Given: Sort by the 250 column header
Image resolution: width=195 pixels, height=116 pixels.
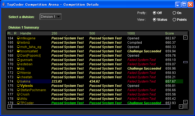Looking at the screenshot, I should [54, 33].
